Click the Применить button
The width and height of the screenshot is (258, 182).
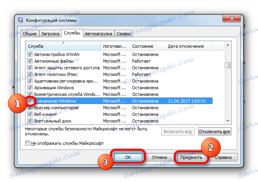[191, 157]
